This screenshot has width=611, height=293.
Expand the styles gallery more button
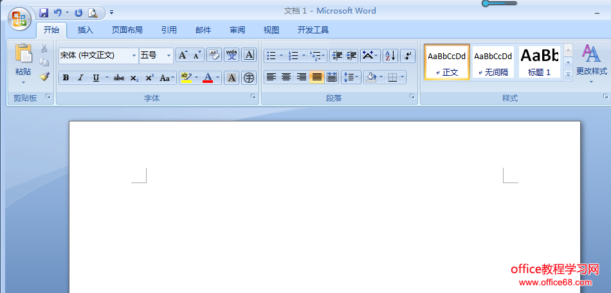568,75
